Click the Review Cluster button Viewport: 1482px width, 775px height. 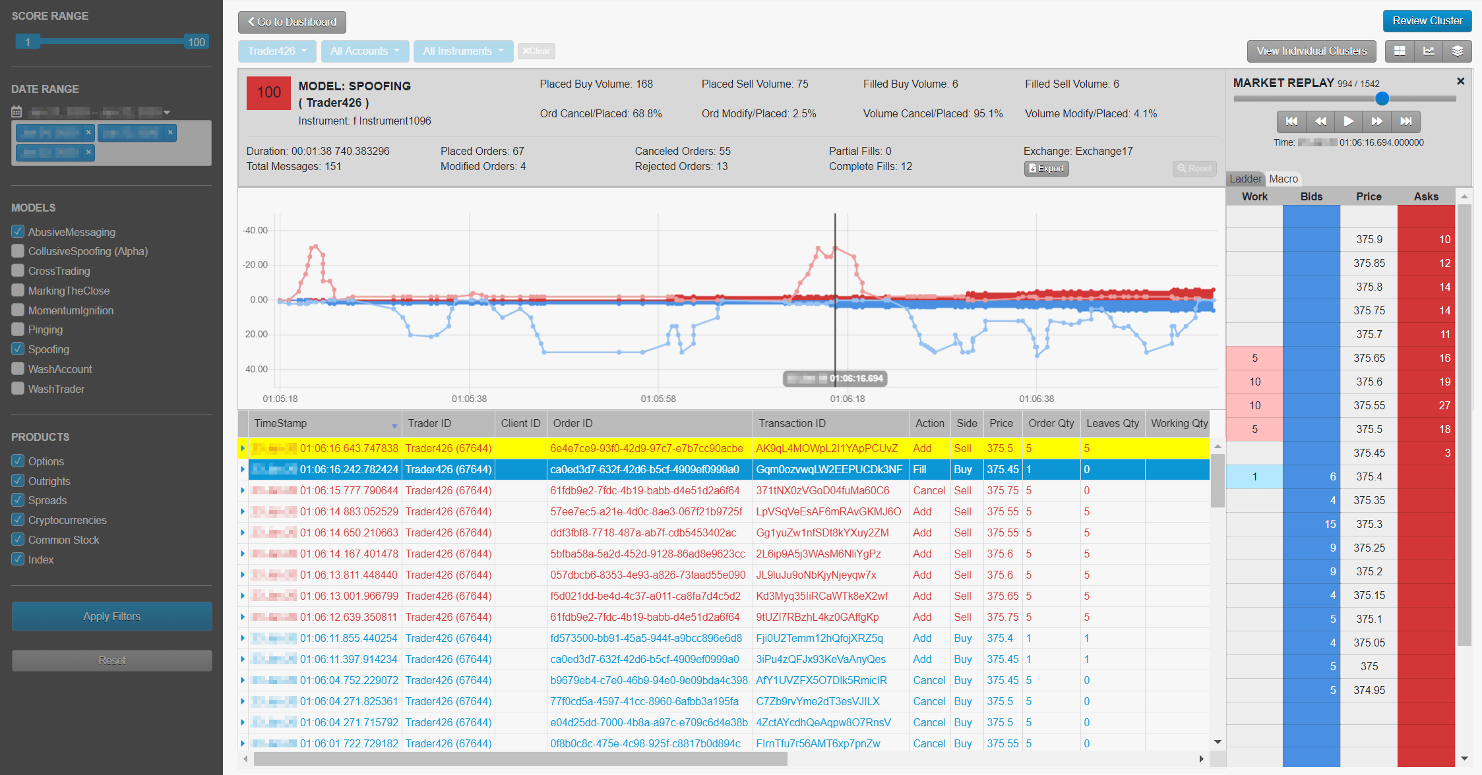(1427, 20)
